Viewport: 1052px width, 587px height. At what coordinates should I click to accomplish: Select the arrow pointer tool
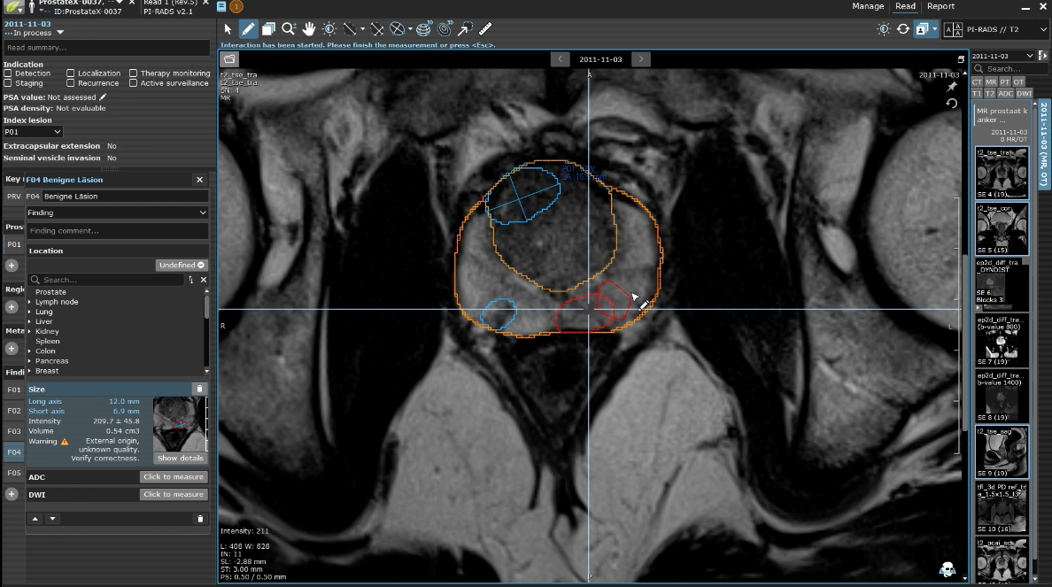pos(228,29)
